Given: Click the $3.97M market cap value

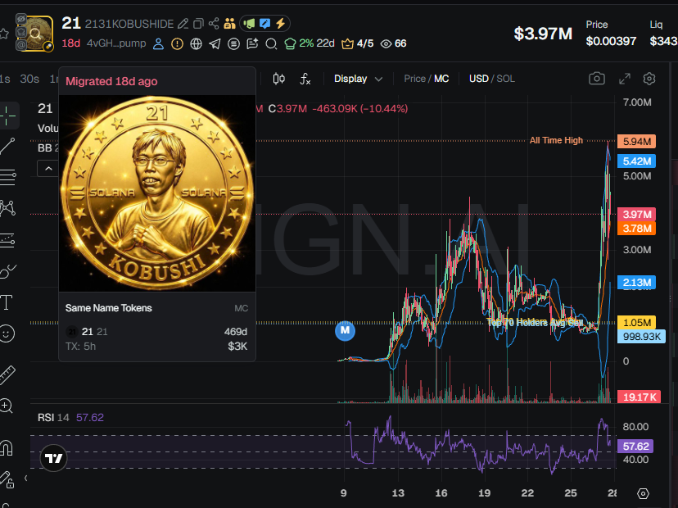Looking at the screenshot, I should click(543, 34).
